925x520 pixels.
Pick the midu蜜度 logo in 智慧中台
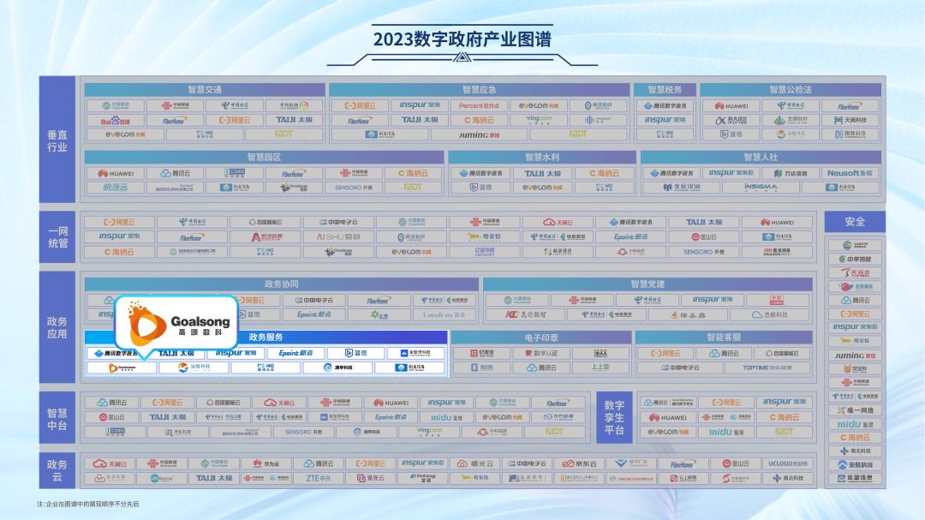pyautogui.click(x=445, y=417)
